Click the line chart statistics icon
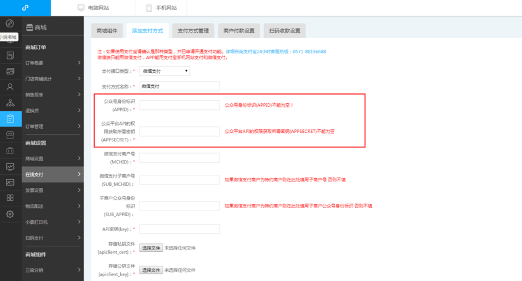Image resolution: width=522 pixels, height=281 pixels. click(x=10, y=166)
